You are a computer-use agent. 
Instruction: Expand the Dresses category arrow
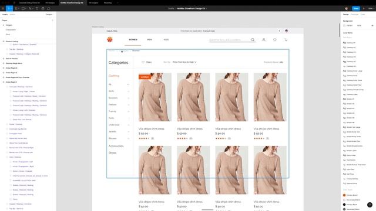pos(128,104)
